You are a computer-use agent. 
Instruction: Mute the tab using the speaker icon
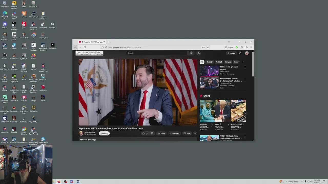coord(82,42)
